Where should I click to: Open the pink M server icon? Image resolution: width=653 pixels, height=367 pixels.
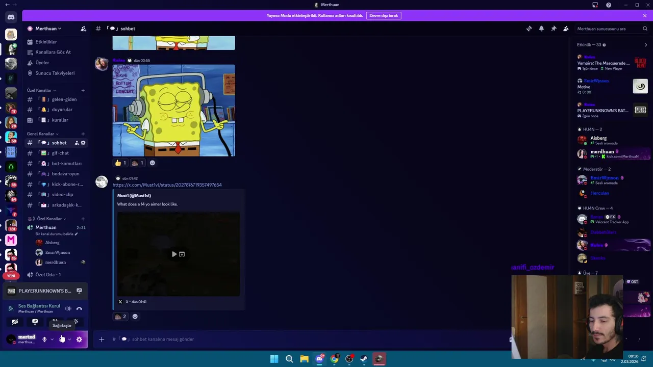[x=11, y=240]
